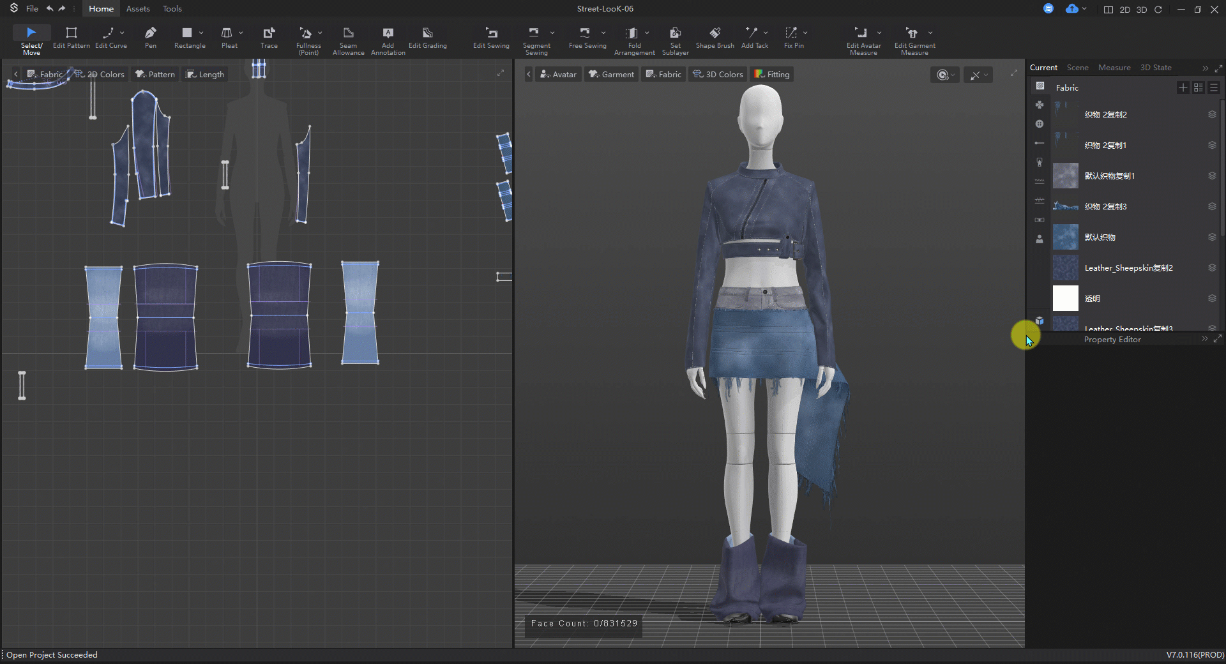Image resolution: width=1226 pixels, height=664 pixels.
Task: Switch to the Scene tab
Action: (x=1077, y=68)
